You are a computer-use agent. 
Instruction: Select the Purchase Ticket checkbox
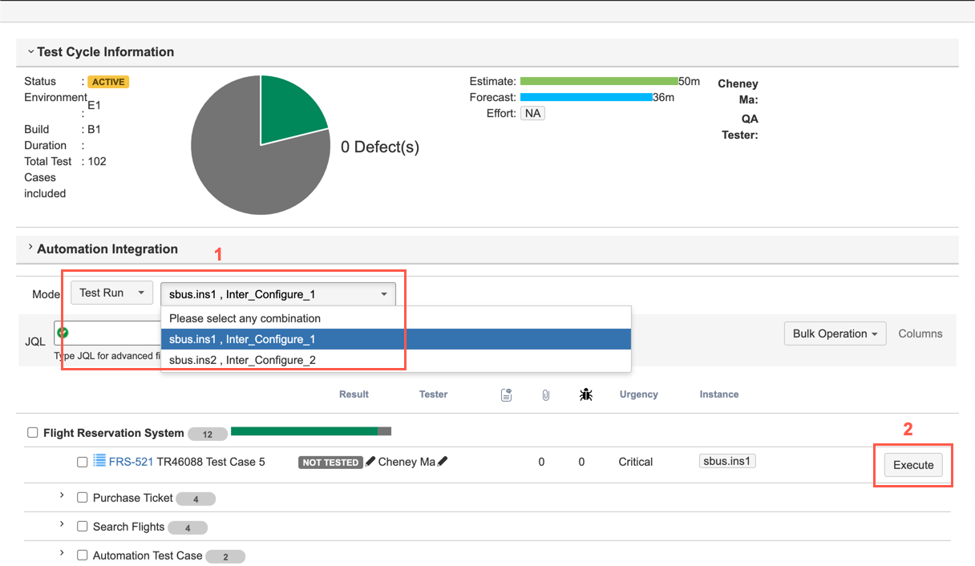pyautogui.click(x=83, y=498)
